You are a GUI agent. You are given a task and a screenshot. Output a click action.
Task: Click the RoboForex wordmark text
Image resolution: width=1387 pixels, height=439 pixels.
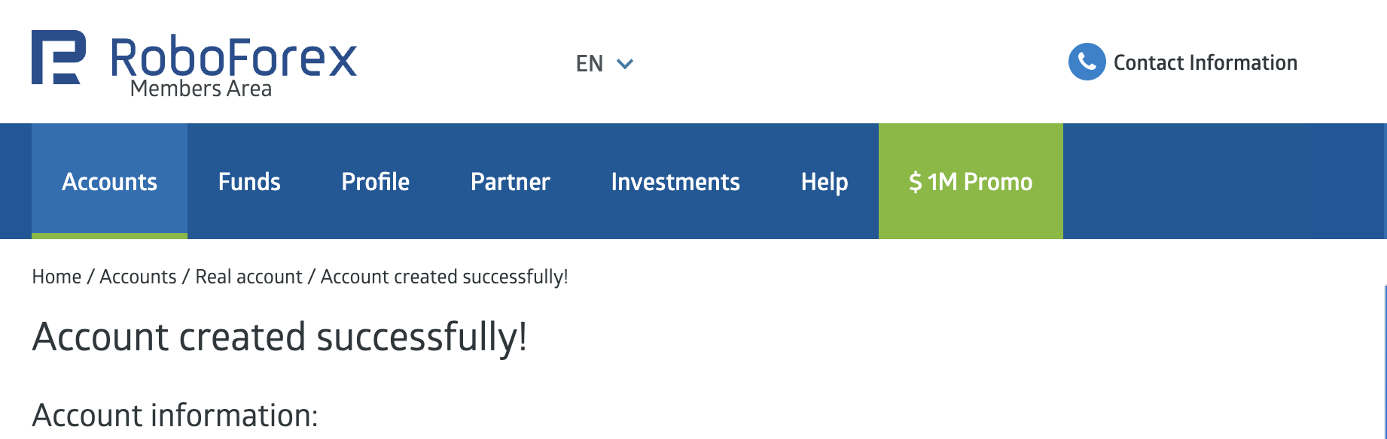tap(233, 57)
